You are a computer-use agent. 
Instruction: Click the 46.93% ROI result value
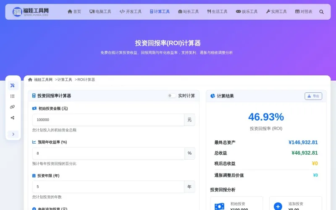[x=266, y=117]
